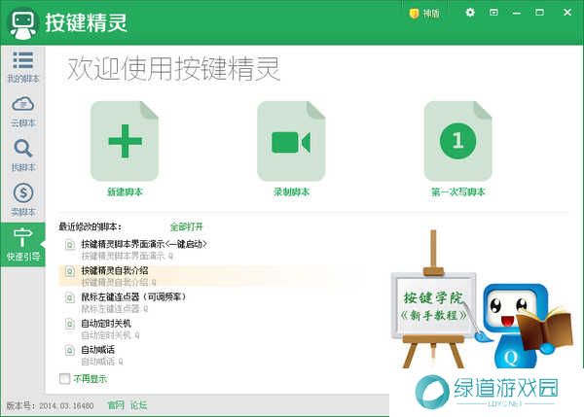Click the 新建脚本 plus icon

[124, 142]
